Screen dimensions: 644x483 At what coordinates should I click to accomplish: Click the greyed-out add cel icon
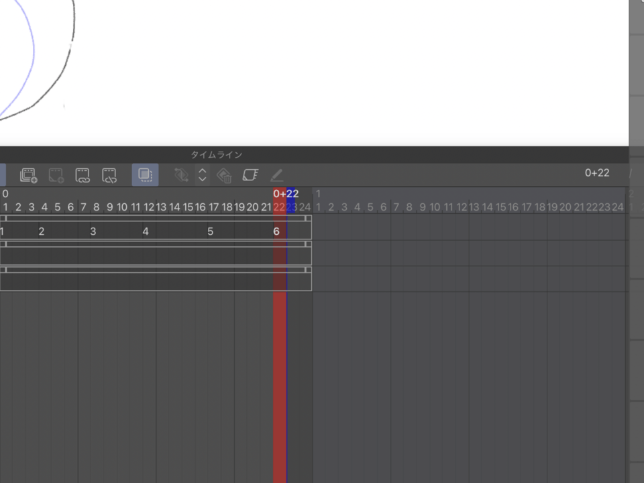point(56,175)
